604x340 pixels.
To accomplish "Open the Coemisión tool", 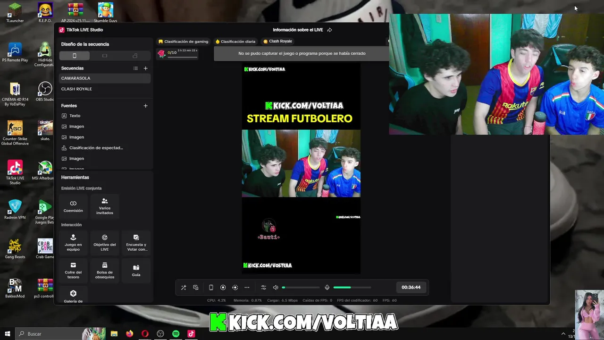I will click(x=73, y=206).
